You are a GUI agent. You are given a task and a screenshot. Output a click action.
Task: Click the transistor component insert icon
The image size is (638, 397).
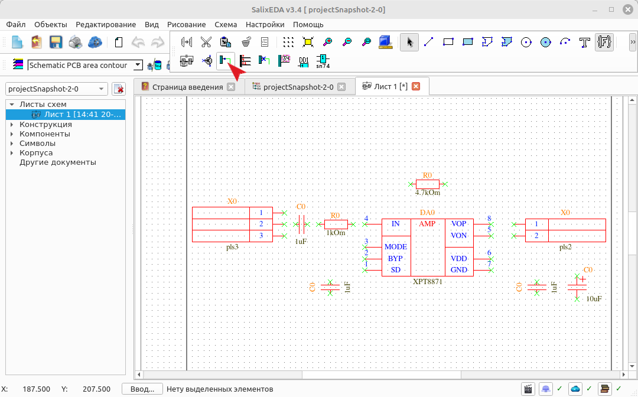(207, 61)
